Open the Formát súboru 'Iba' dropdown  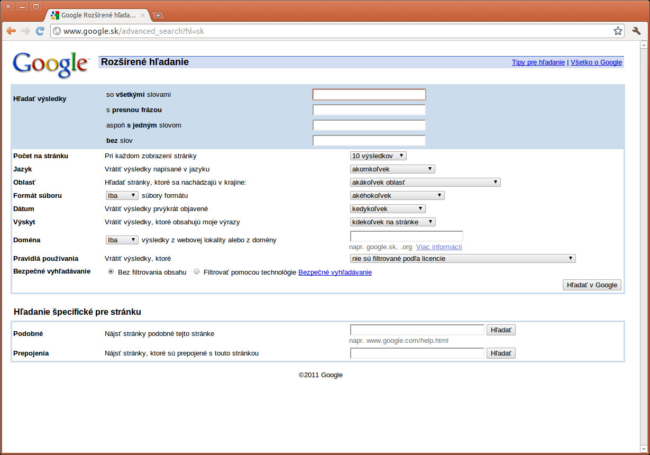(x=122, y=195)
